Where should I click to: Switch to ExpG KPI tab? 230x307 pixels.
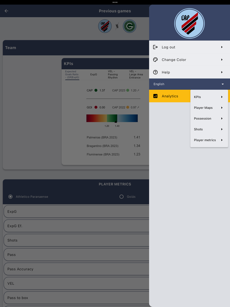(94, 74)
